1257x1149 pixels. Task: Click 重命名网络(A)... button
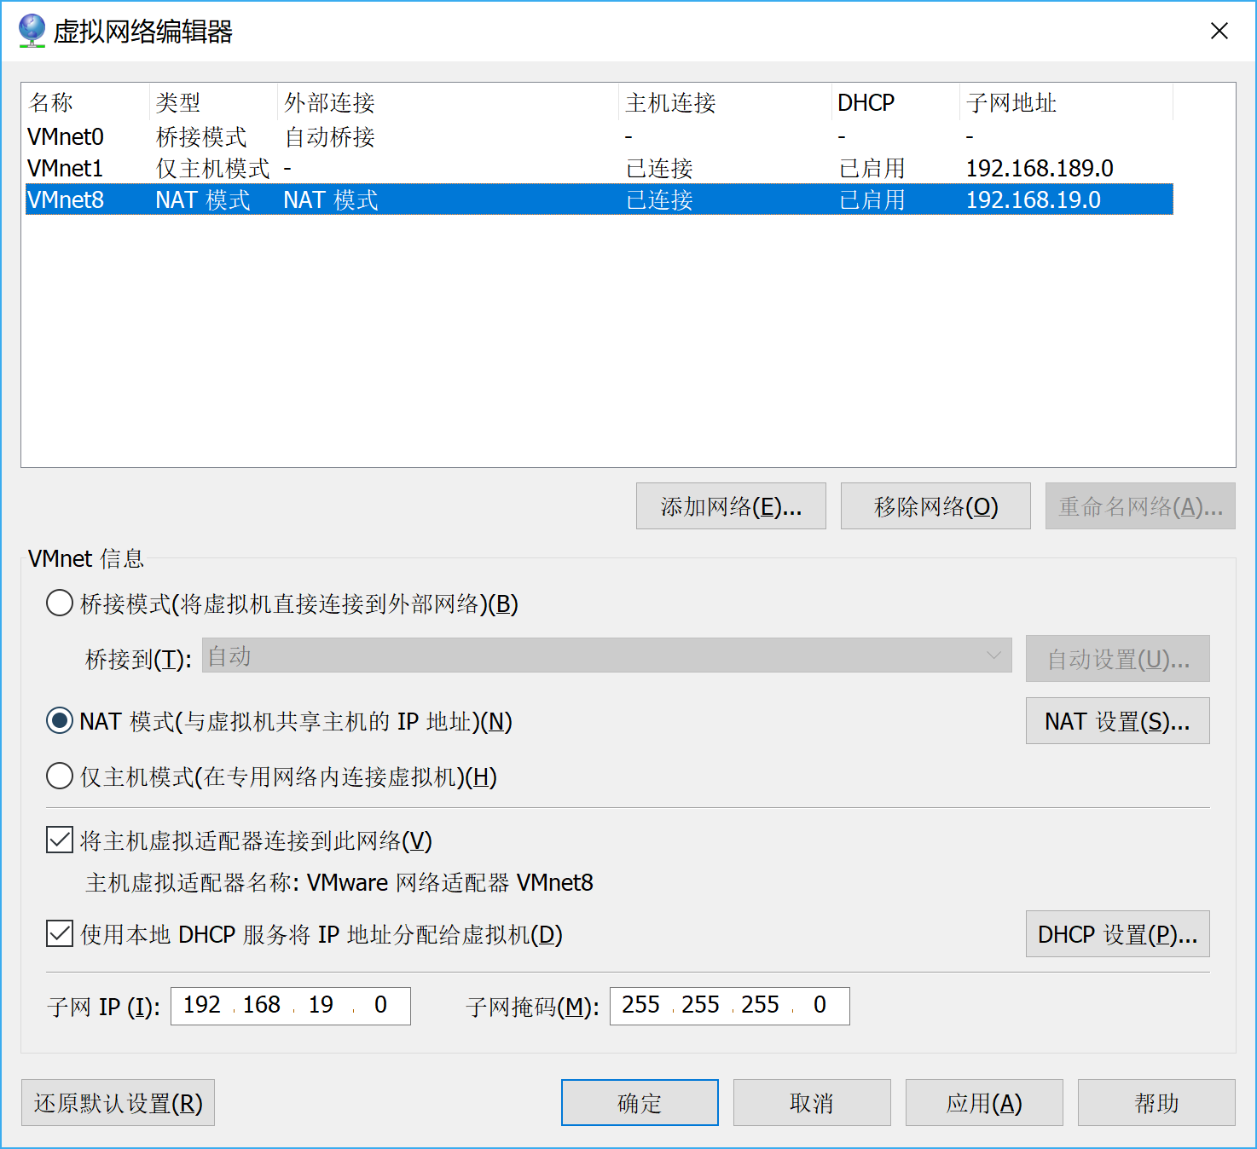(1140, 506)
